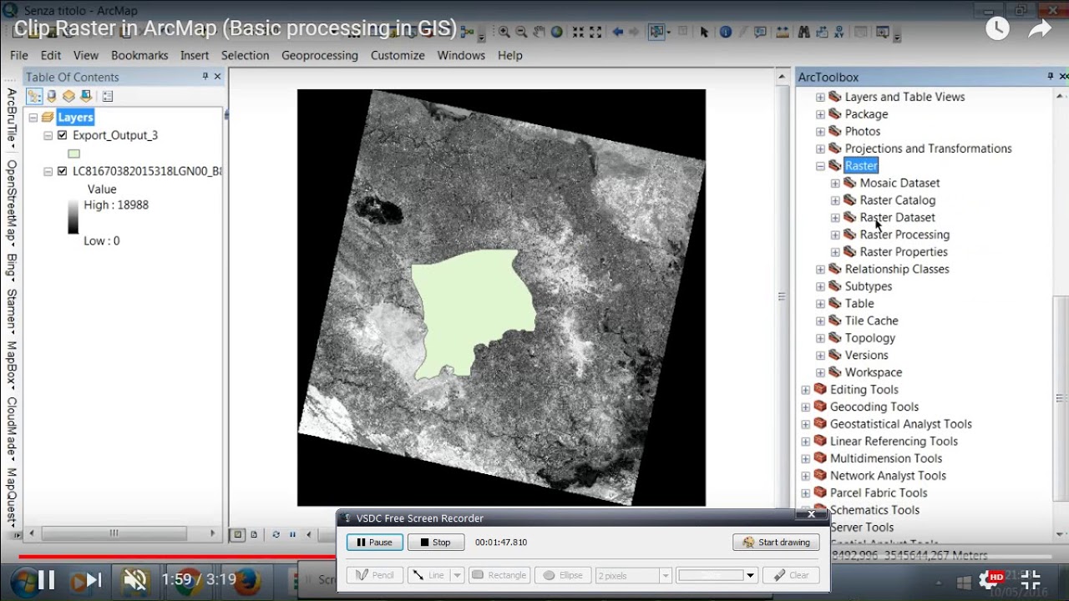This screenshot has width=1069, height=601.
Task: Stop the VSDC screen recording
Action: [x=436, y=543]
